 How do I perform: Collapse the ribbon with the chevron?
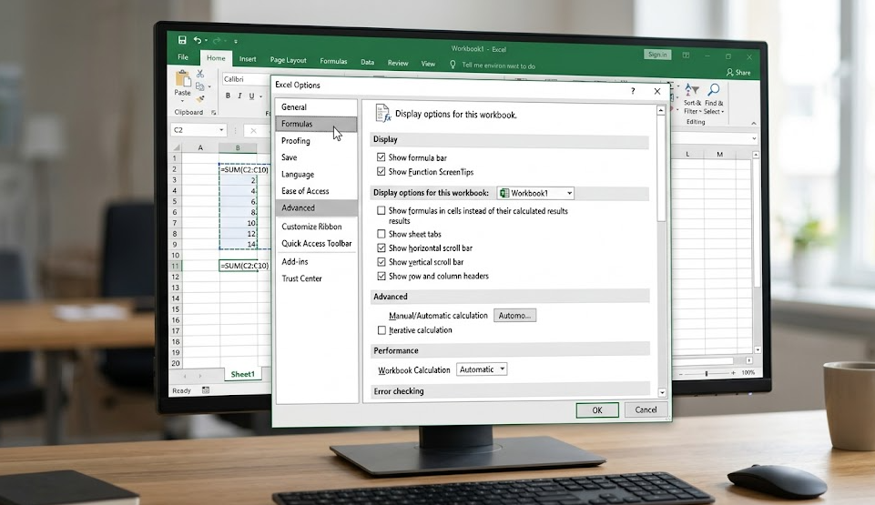[753, 123]
